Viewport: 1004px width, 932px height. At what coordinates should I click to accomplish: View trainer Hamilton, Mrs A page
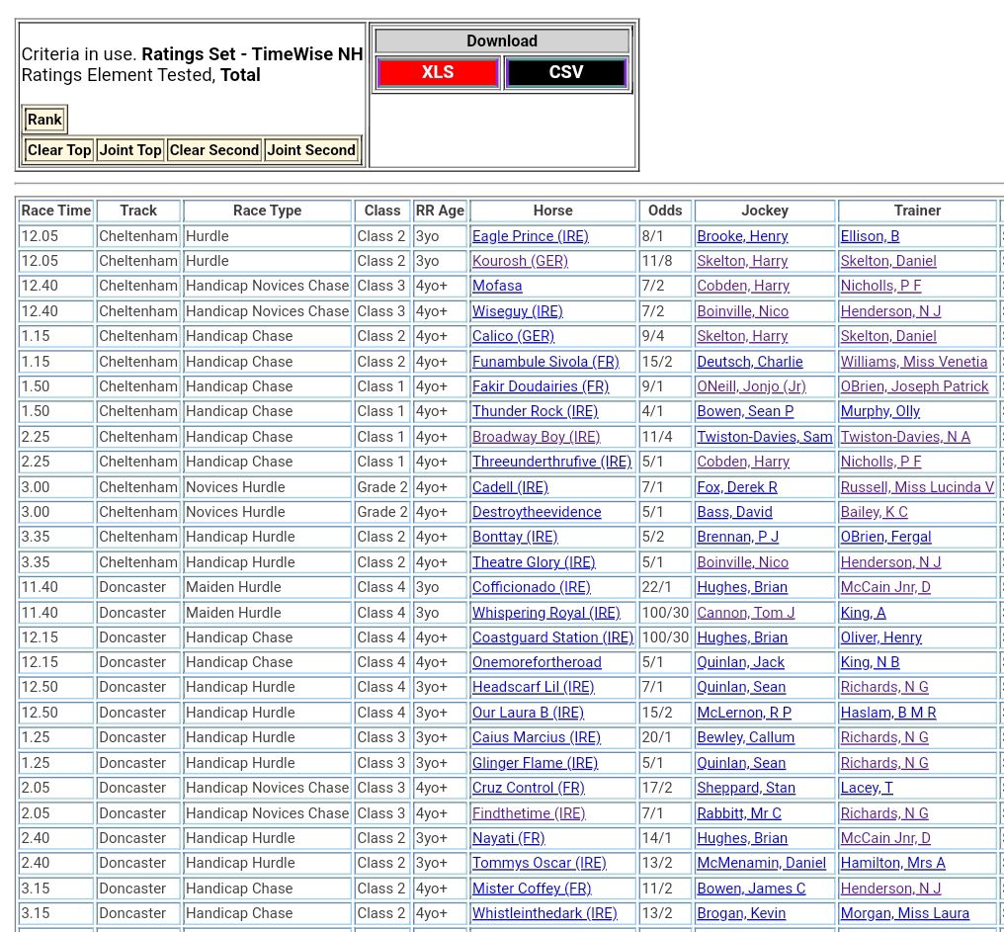click(x=892, y=863)
